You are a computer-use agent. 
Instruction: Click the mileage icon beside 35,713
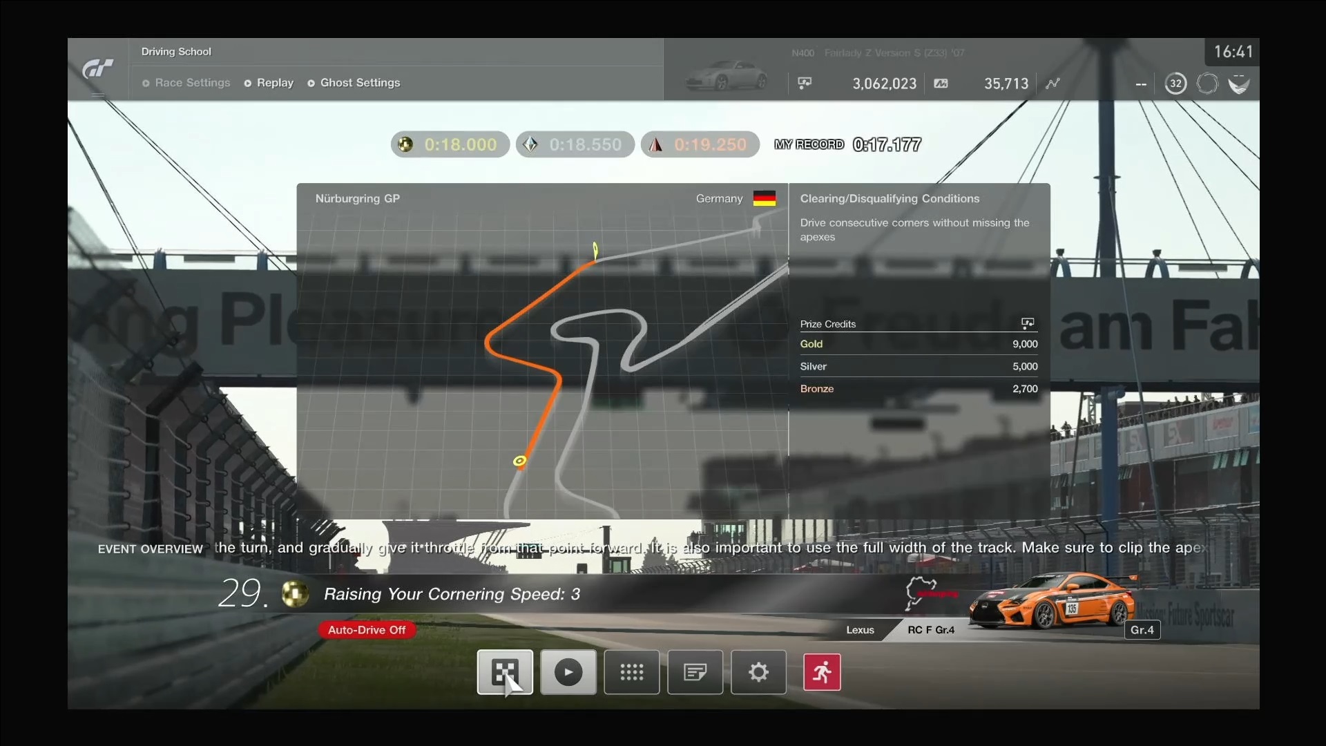941,84
